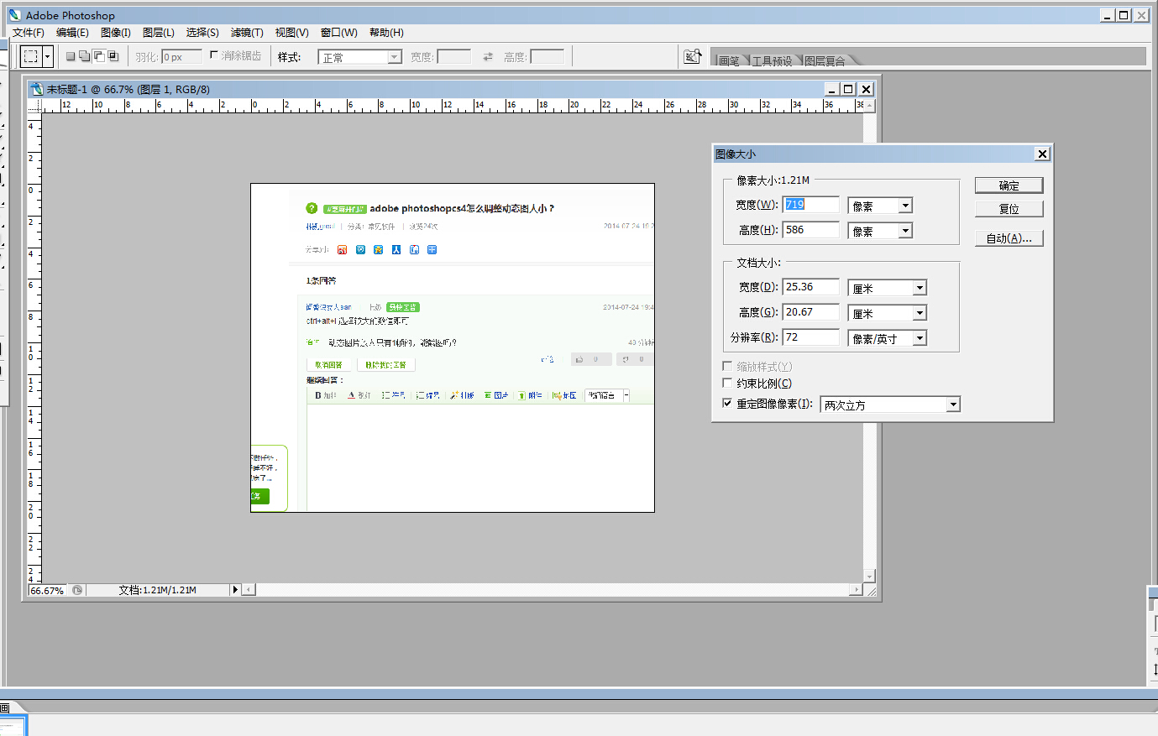Minimize the 未标题-1 document window
The image size is (1158, 736).
(831, 89)
